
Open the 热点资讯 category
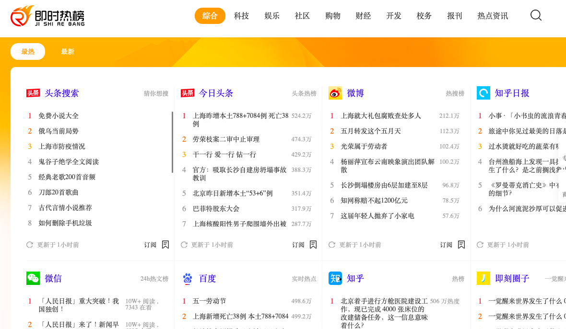pyautogui.click(x=493, y=16)
